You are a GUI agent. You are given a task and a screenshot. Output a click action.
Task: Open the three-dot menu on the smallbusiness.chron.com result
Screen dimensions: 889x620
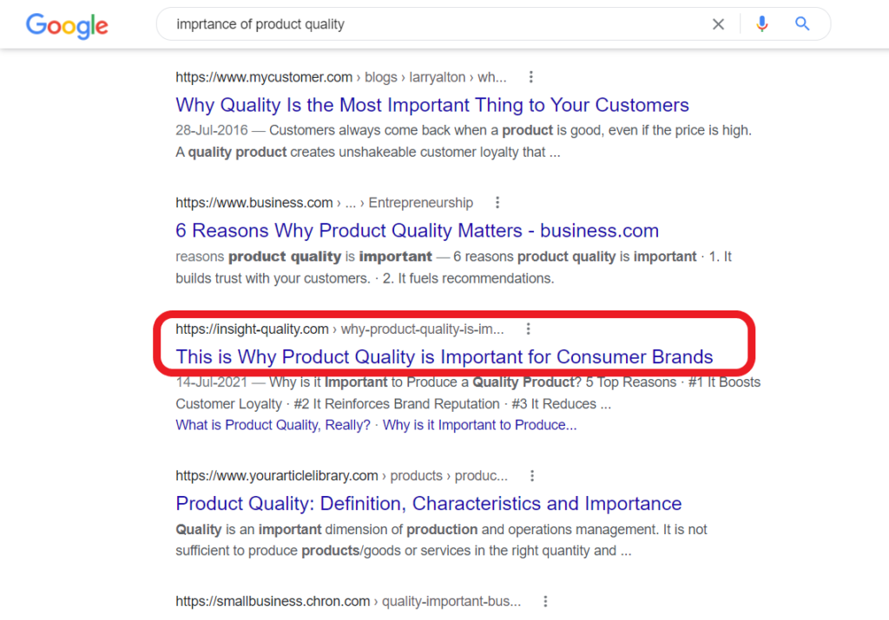[545, 600]
